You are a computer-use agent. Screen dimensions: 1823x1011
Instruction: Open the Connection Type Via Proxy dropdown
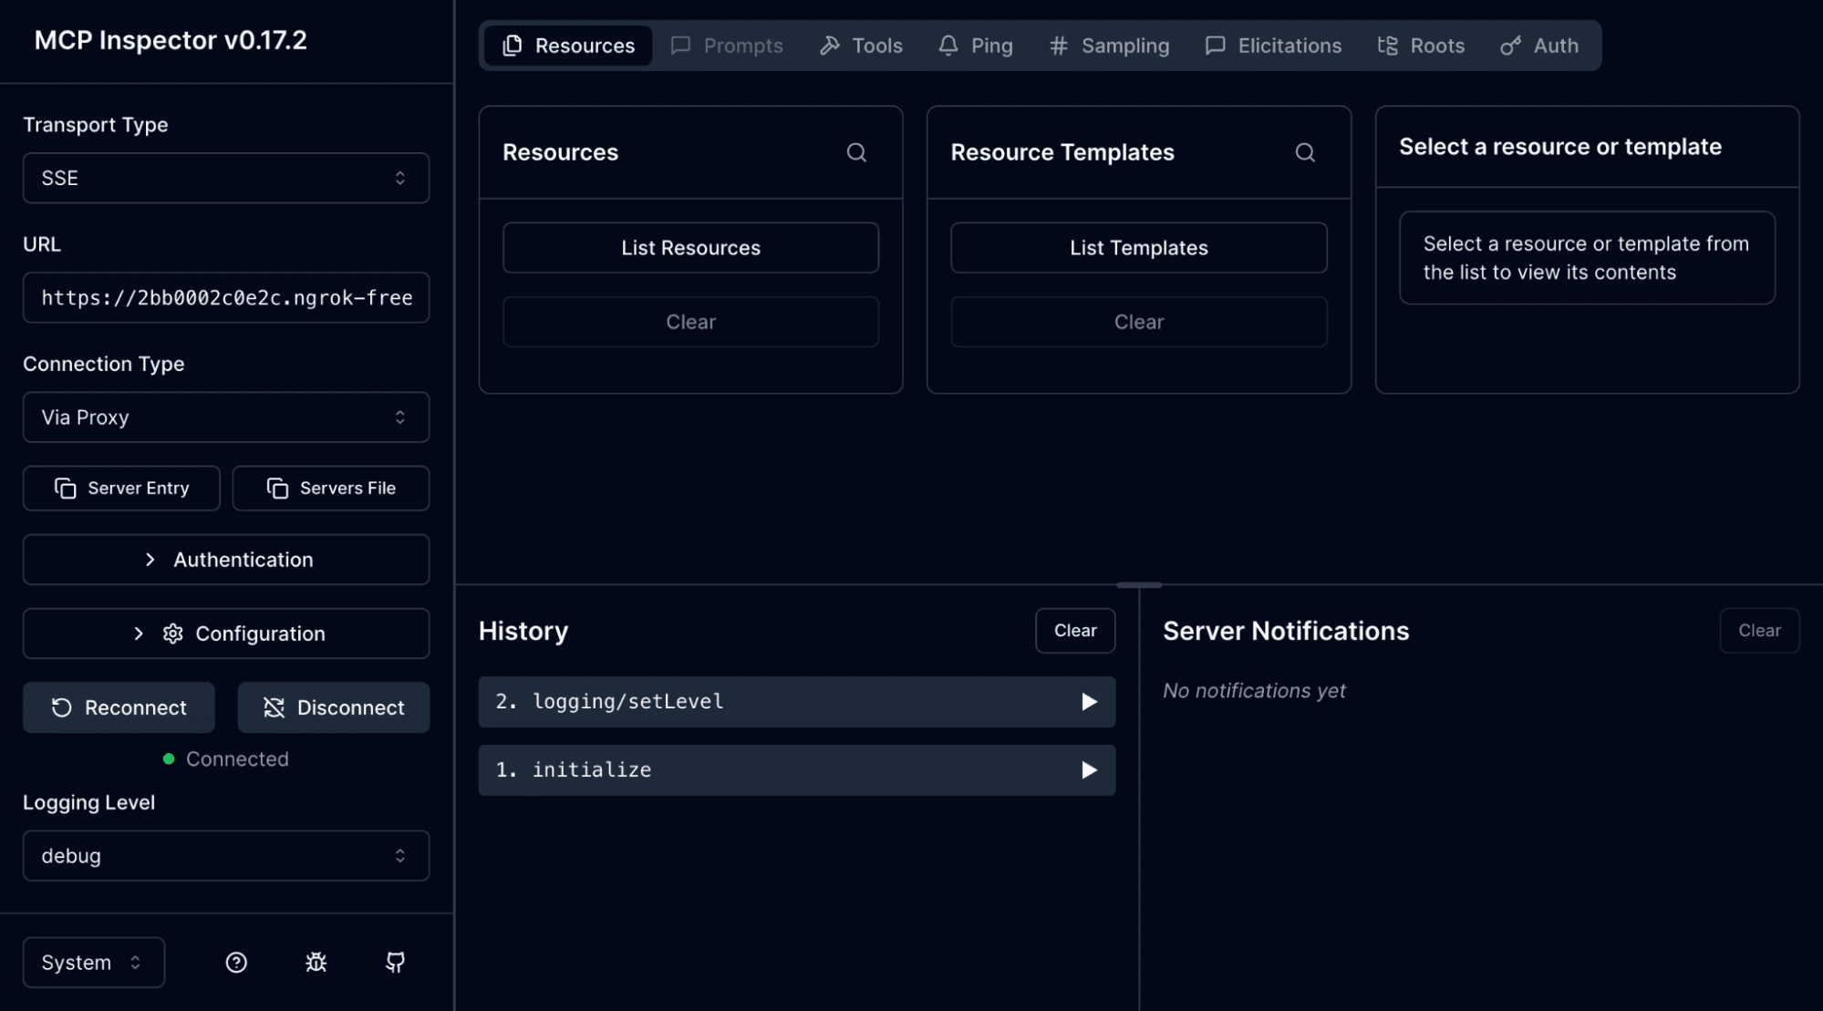point(225,418)
